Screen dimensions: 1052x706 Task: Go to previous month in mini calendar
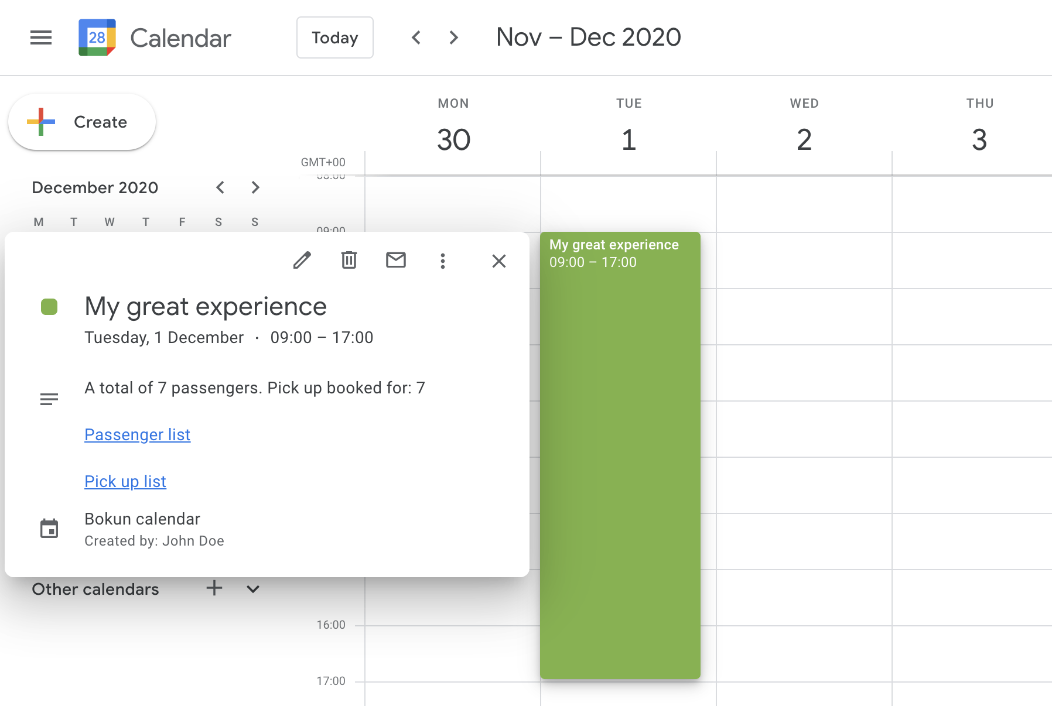click(x=220, y=187)
